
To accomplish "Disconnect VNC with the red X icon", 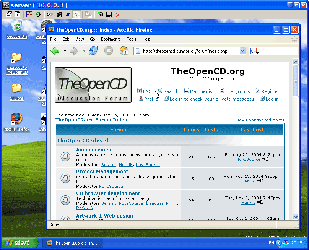I will click(118, 15).
